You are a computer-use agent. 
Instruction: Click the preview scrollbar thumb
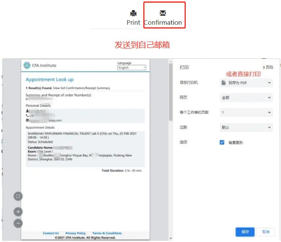[171, 92]
